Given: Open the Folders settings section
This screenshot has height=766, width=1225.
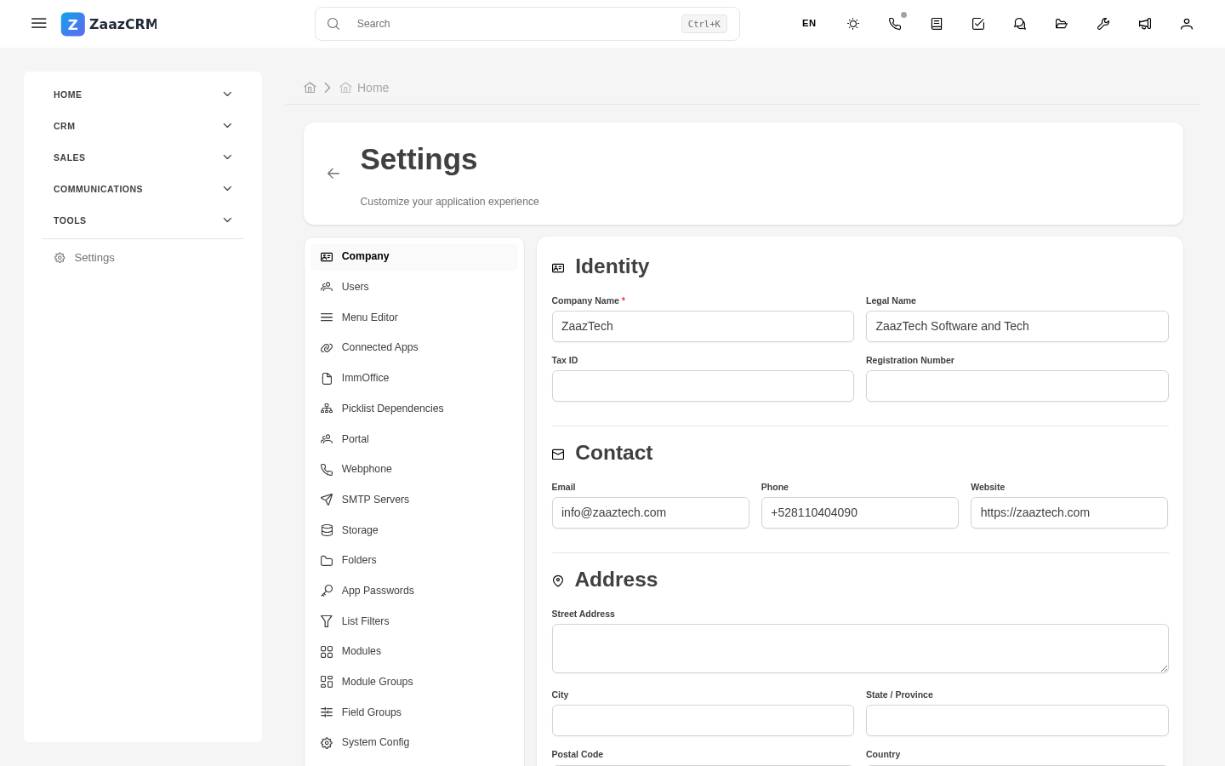Looking at the screenshot, I should 414,560.
